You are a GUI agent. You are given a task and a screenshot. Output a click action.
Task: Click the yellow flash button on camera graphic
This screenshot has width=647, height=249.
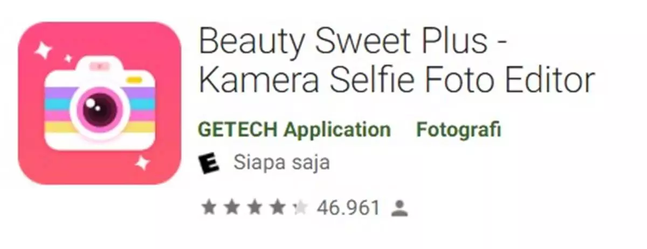click(135, 80)
